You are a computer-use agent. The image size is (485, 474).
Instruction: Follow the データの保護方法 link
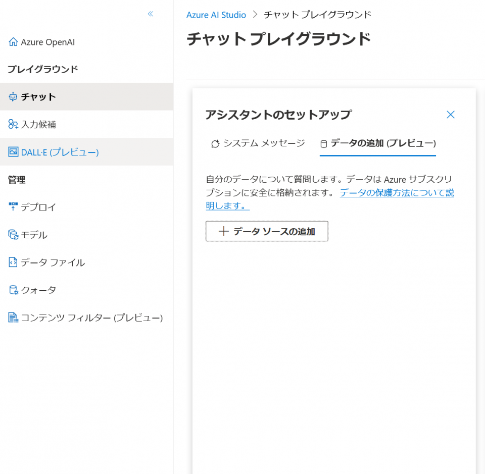coord(397,193)
